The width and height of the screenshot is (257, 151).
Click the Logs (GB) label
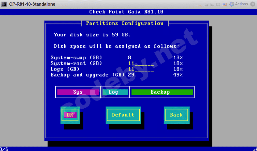point(65,69)
